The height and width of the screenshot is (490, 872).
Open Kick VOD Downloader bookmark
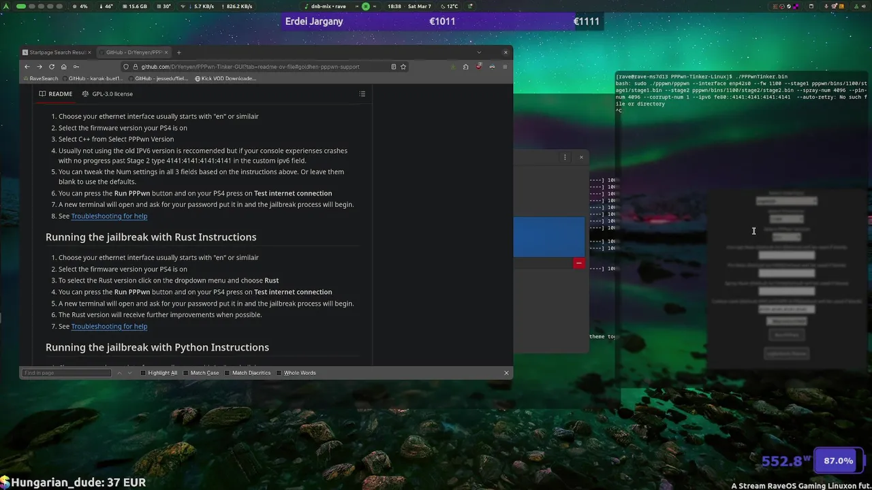pos(225,78)
